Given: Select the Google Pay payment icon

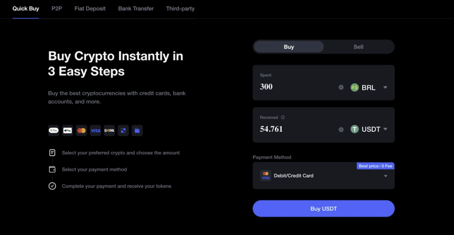Looking at the screenshot, I should [54, 130].
